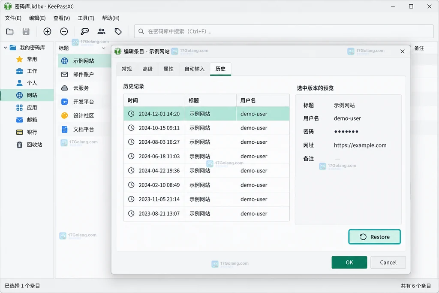Select history row 2024-10-15 09:11
This screenshot has width=439, height=293.
(207, 128)
